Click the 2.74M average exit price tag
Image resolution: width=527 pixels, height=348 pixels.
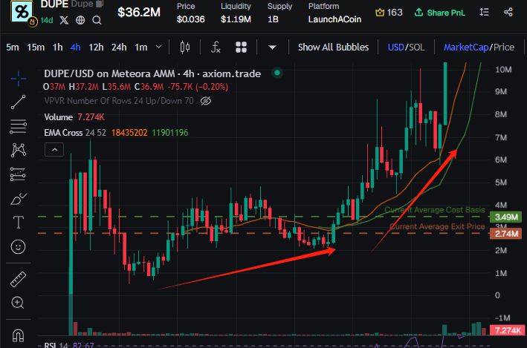506,234
